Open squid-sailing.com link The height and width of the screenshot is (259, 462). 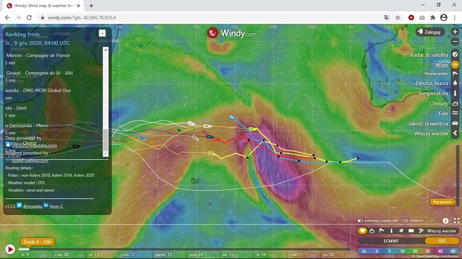pos(30,160)
